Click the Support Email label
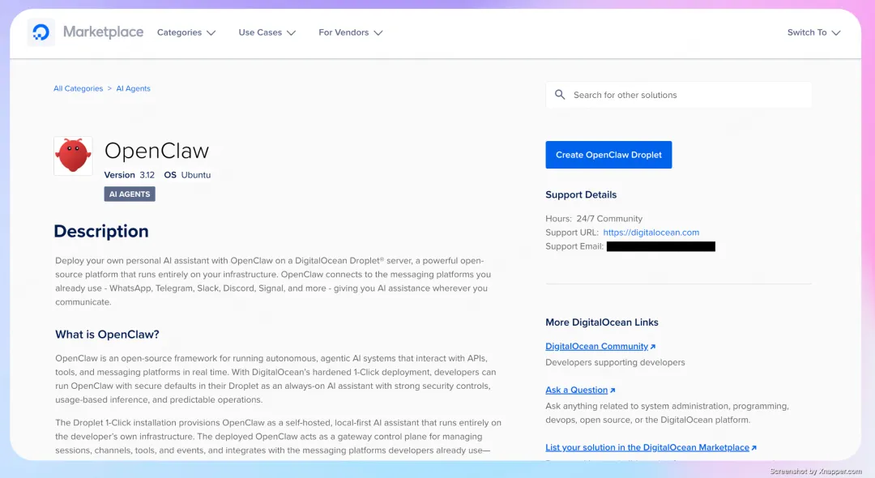 pos(574,246)
